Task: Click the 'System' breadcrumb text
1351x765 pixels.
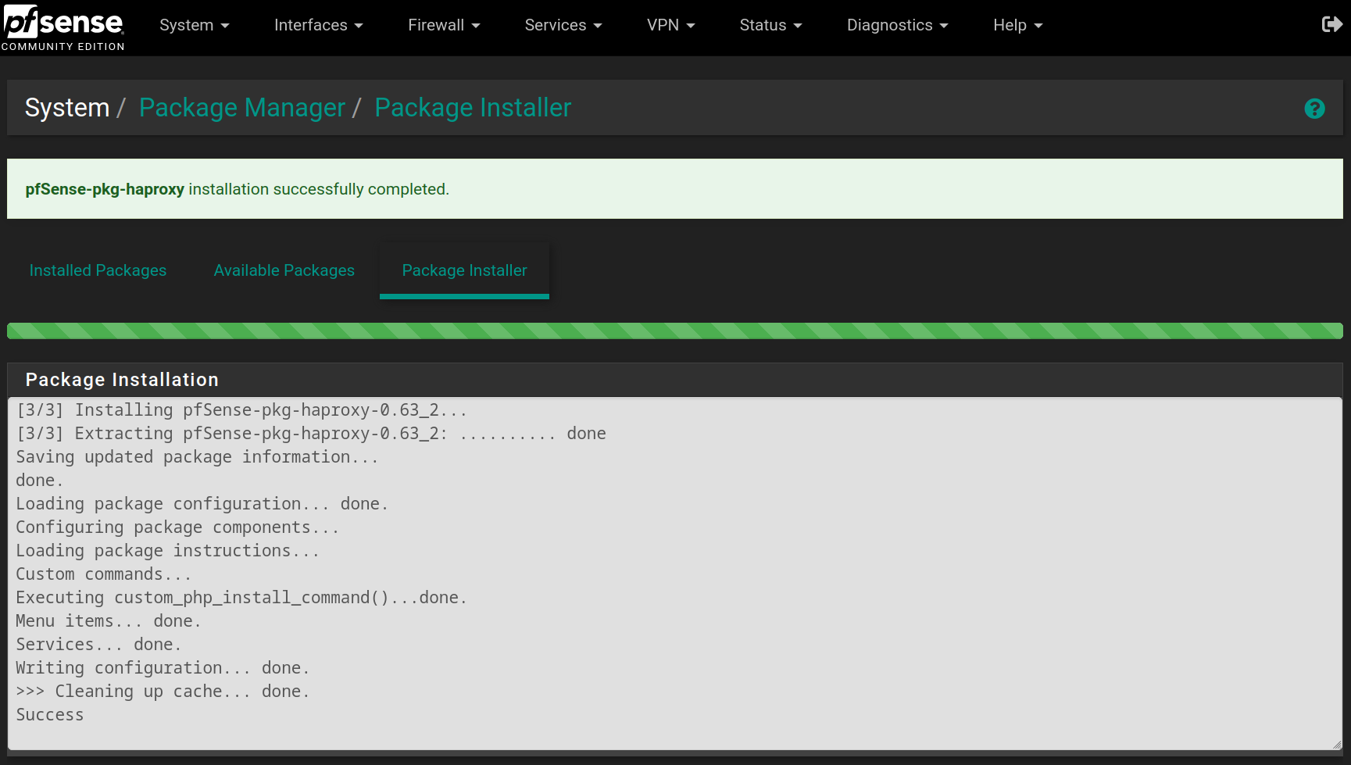Action: point(67,108)
